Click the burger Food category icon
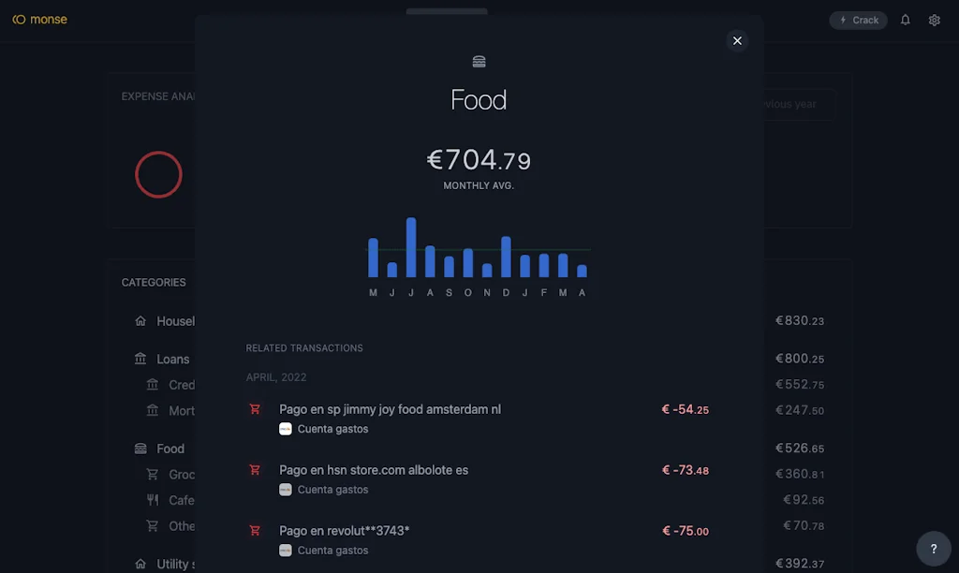Viewport: 959px width, 573px height. [x=479, y=62]
